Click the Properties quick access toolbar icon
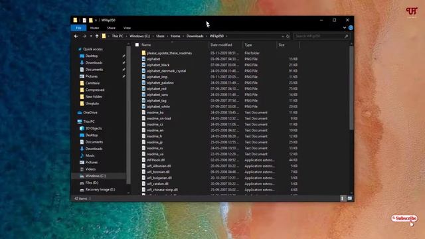Screen dimensions: 425x239 pyautogui.click(x=84, y=20)
